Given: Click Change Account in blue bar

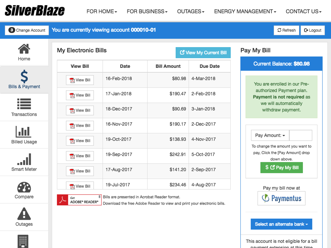Looking at the screenshot, I should (27, 30).
